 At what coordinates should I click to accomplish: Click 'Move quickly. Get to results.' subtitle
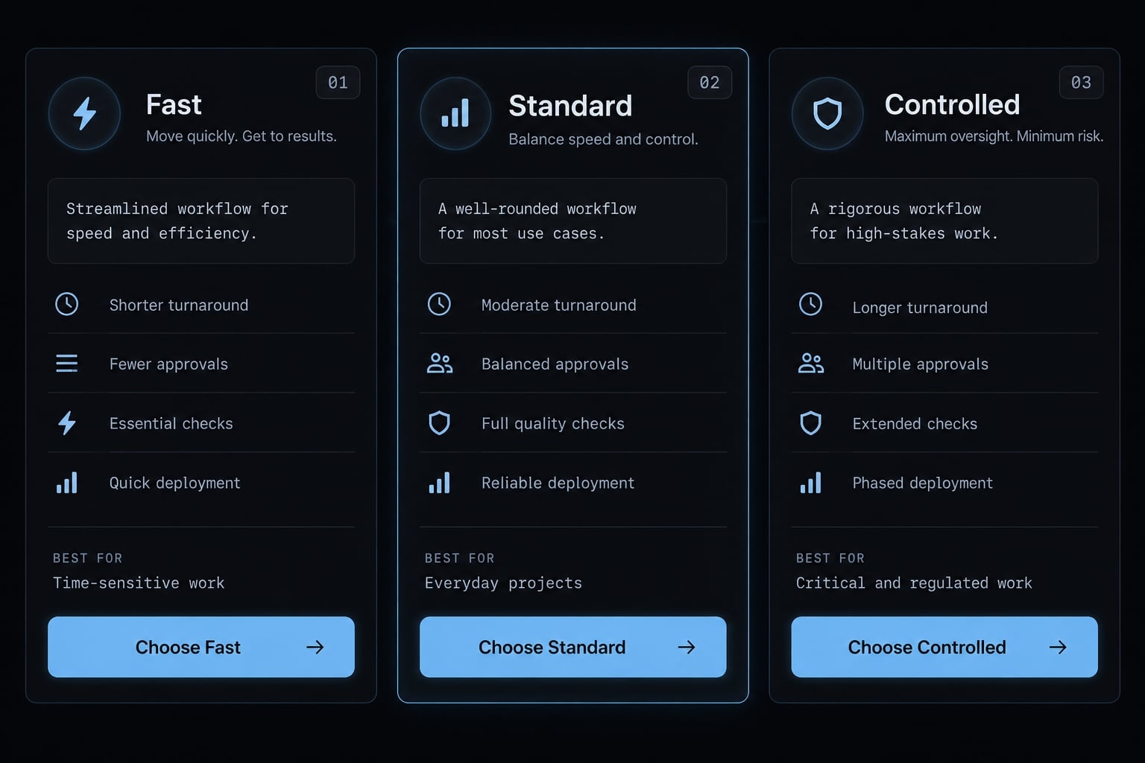pyautogui.click(x=242, y=136)
